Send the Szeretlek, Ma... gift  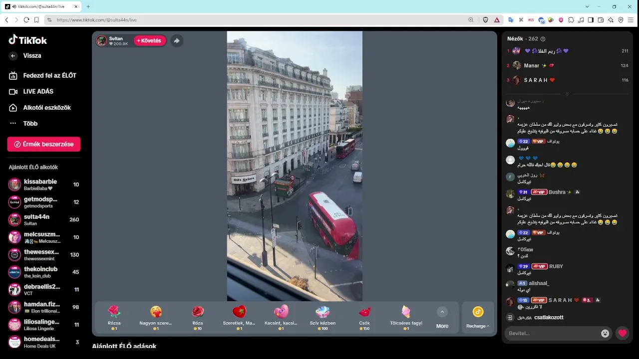pos(239,318)
